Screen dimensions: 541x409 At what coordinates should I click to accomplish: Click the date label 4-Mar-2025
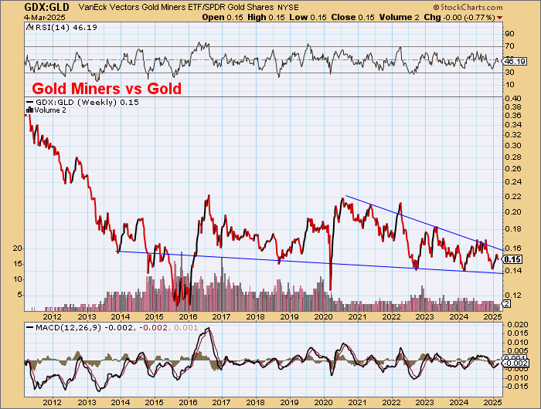(45, 17)
